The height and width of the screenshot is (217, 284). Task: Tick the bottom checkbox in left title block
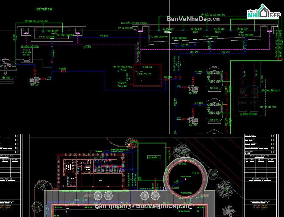pyautogui.click(x=16, y=152)
